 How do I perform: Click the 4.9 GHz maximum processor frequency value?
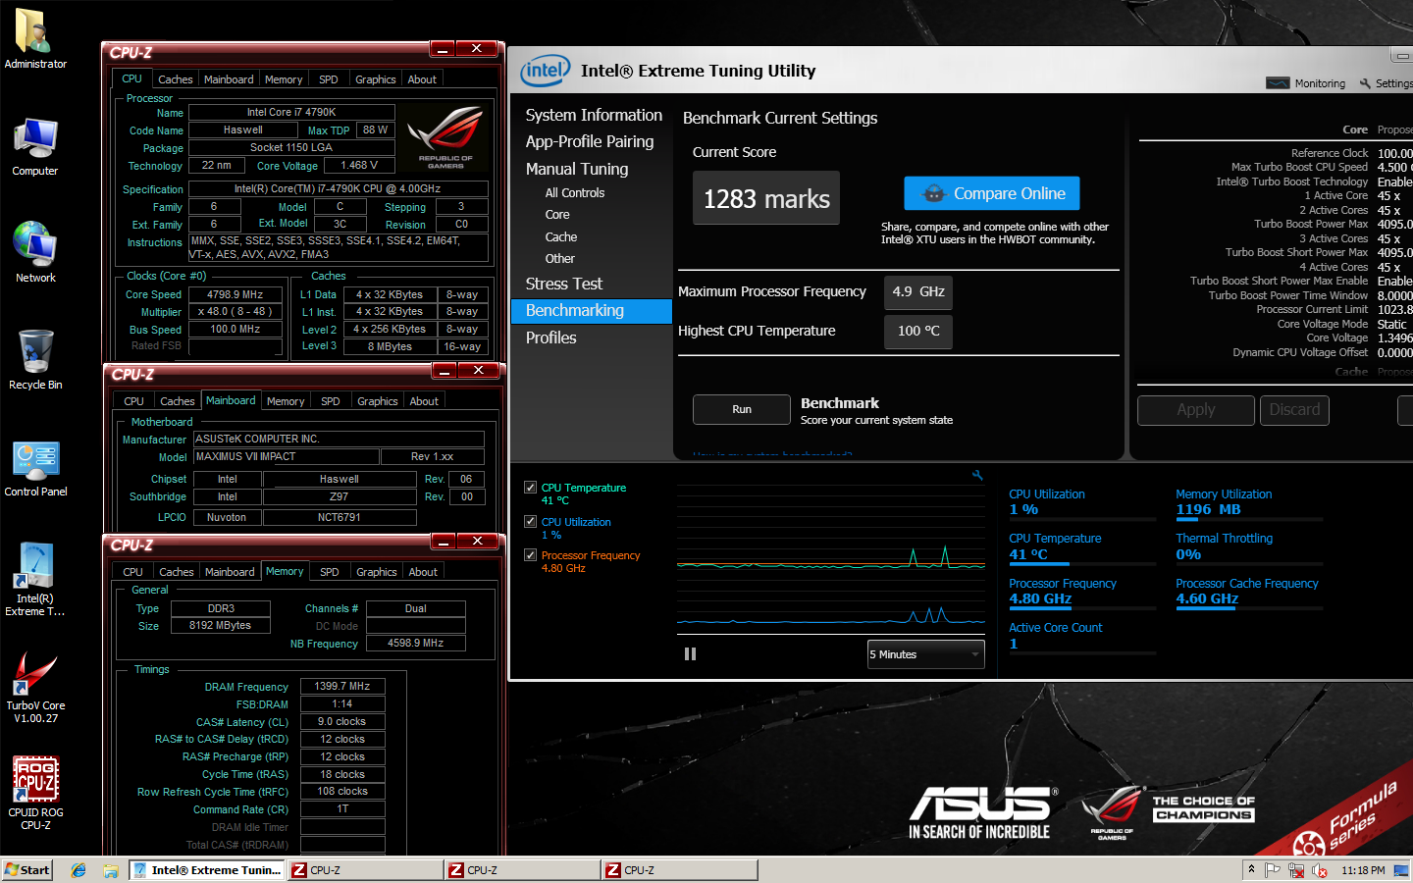click(x=918, y=291)
